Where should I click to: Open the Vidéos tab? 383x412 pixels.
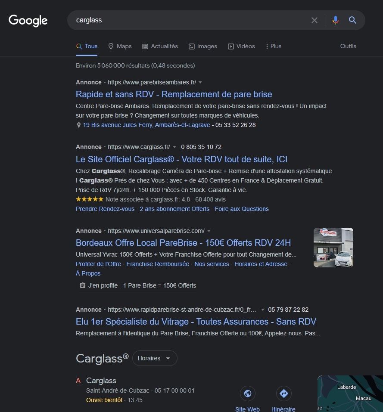[241, 46]
